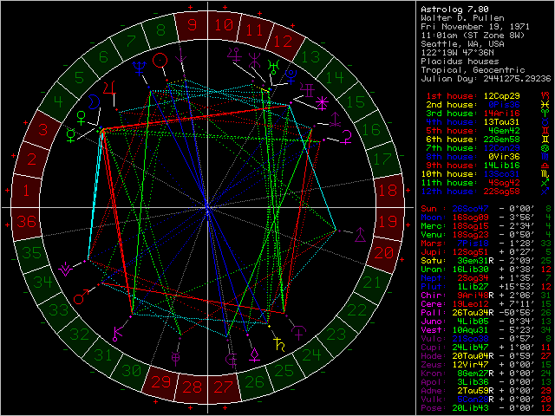Viewport: 555px width, 416px height.
Task: Select the purple Zeus arrow glyph
Action: click(335, 120)
